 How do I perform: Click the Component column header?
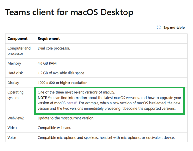click(x=17, y=39)
